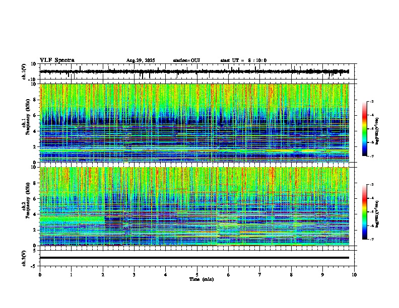Click the "6" kHz tick on ch.1 frequency axis
The height and width of the screenshot is (308, 399).
click(35, 115)
